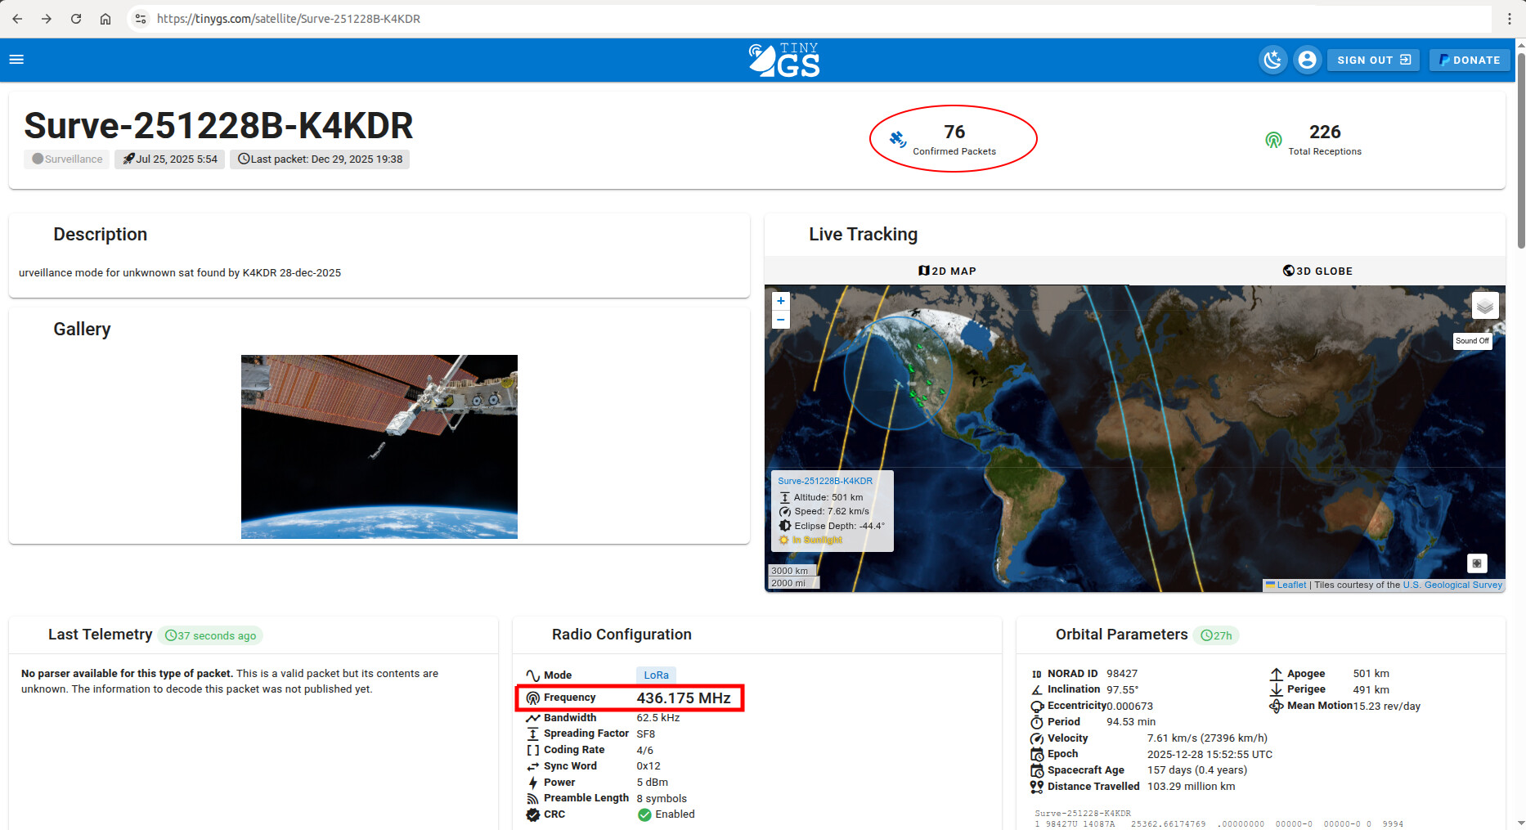Open the U.S. Geological Survey link
Screen dimensions: 1526x830
click(1452, 585)
